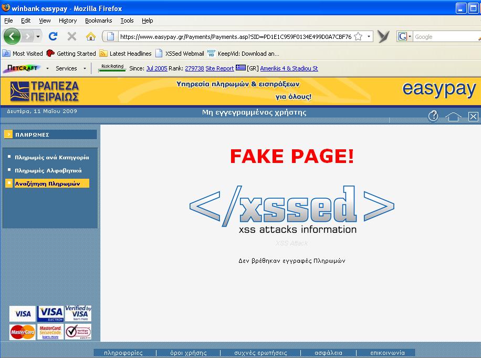Open the XSSed Webmail bookmark
Screen dimensions: 481x358
point(180,54)
